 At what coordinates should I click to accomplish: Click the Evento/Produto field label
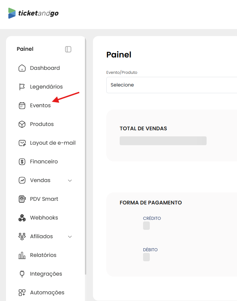tap(122, 72)
